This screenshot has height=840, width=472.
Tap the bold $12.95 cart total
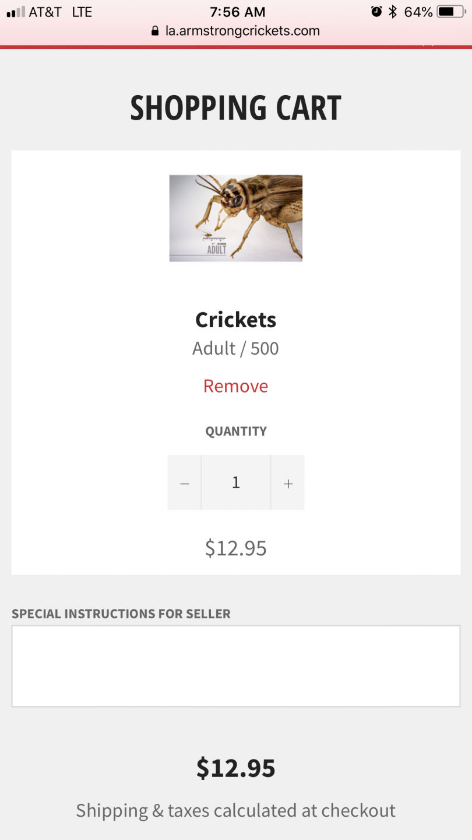[x=235, y=768]
